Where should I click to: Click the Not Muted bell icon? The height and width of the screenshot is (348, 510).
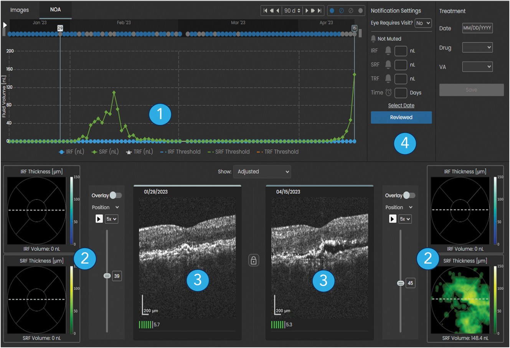[x=373, y=39]
